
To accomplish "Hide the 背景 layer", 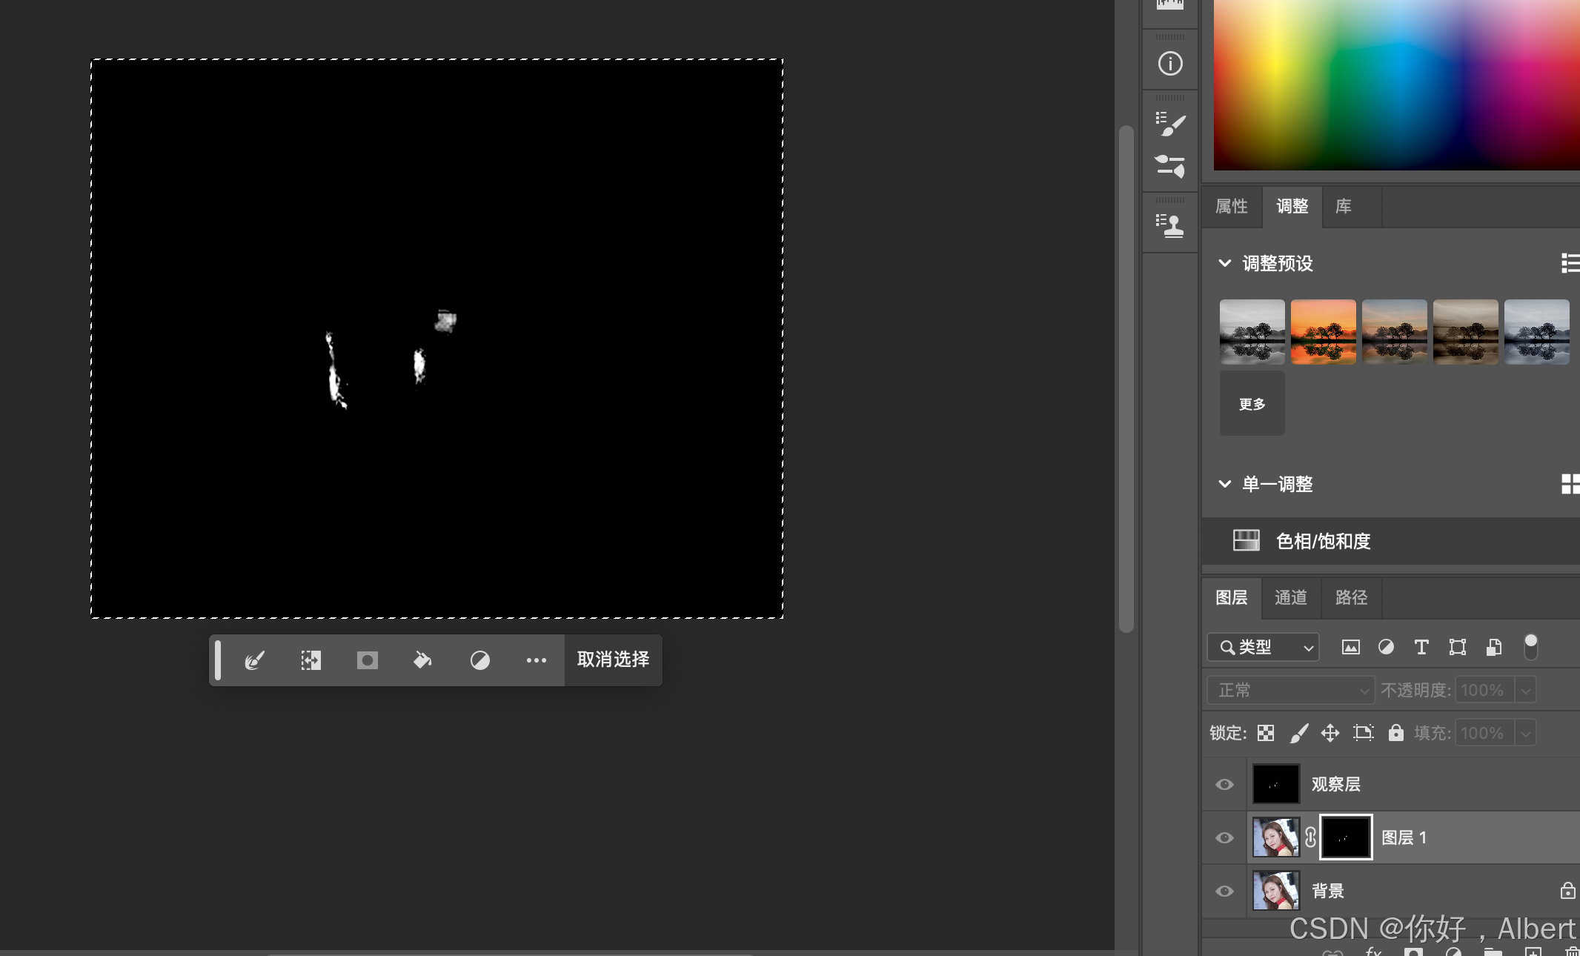I will pos(1224,891).
